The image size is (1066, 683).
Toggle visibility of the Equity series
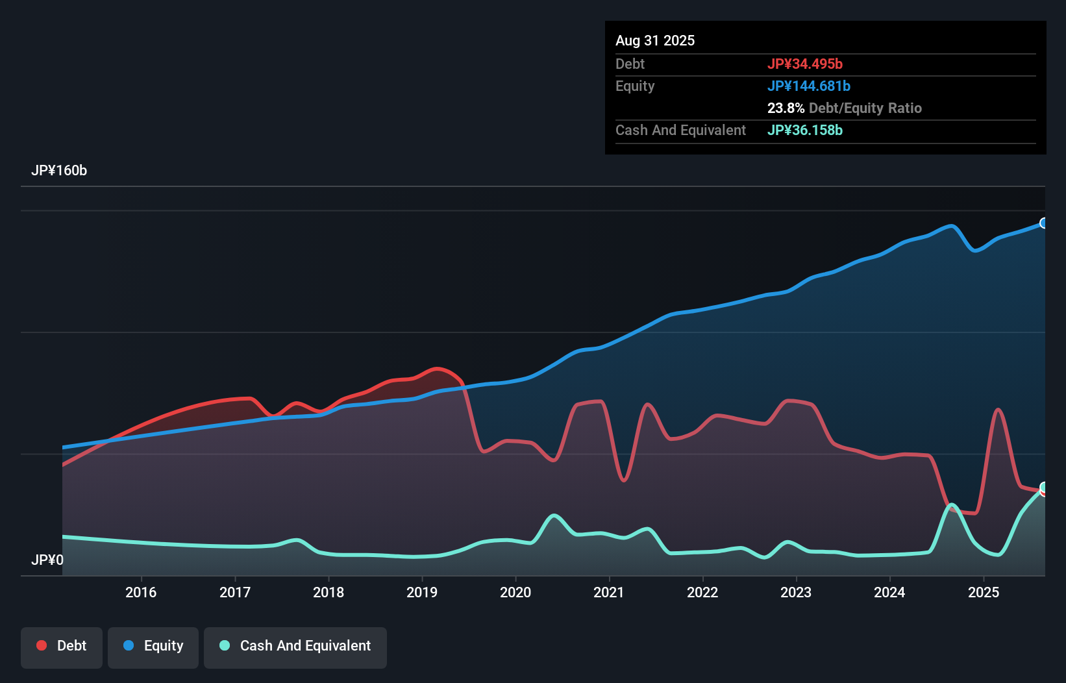click(153, 646)
